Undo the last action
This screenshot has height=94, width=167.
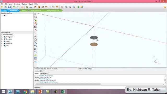[x=14, y=7]
